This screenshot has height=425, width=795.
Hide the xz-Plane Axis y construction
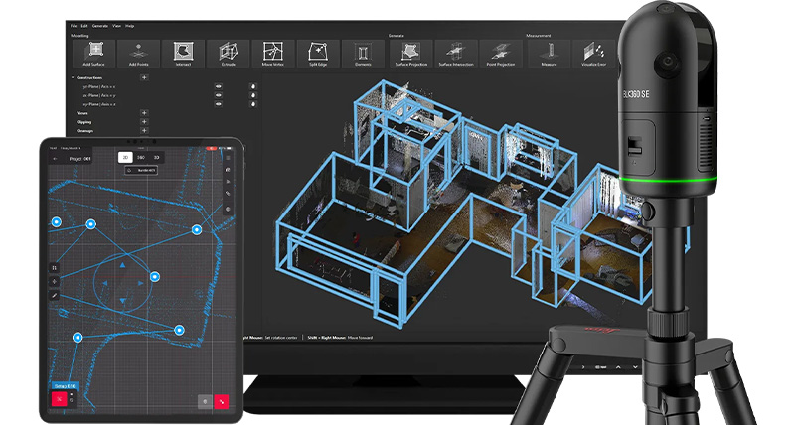click(217, 95)
